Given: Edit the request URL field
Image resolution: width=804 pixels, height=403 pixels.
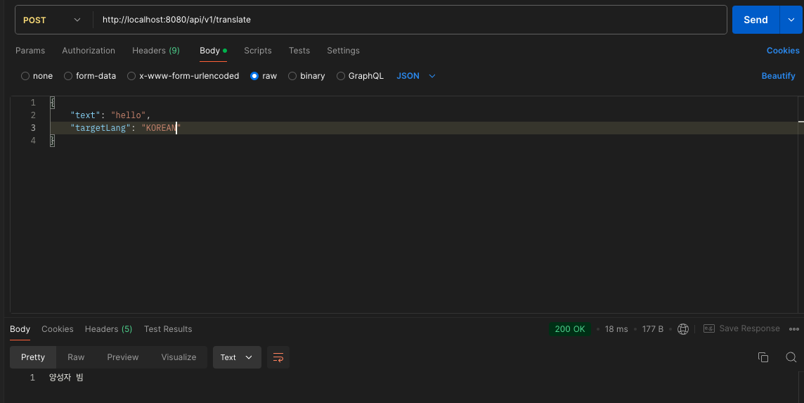Looking at the screenshot, I should (409, 20).
